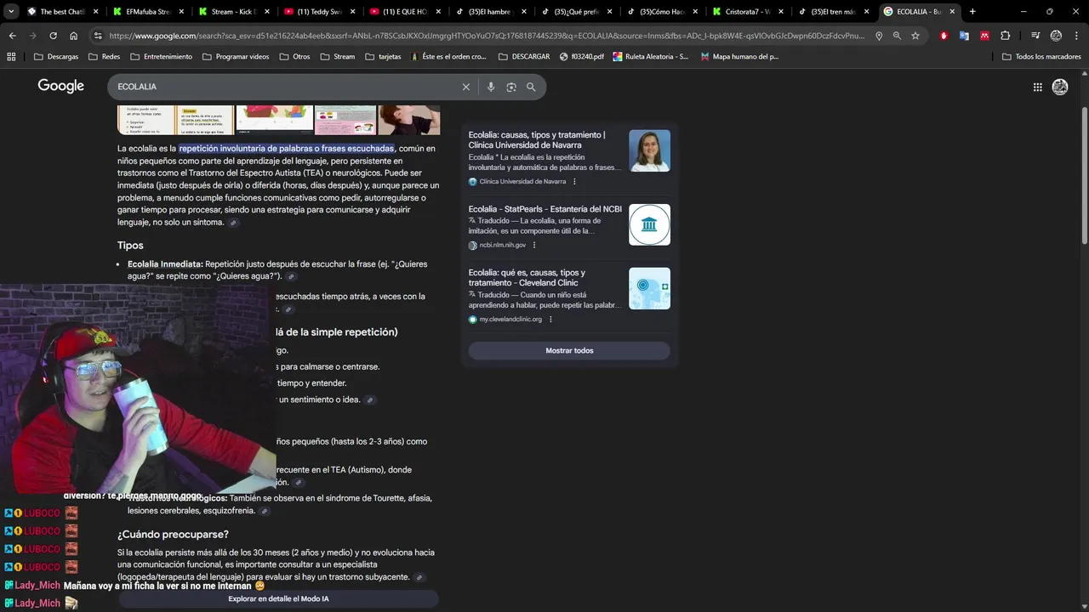Open the browser home page
This screenshot has height=612, width=1089.
coord(73,36)
